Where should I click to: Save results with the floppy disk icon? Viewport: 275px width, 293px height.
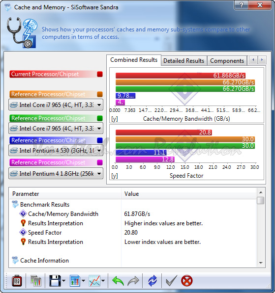pos(55,281)
